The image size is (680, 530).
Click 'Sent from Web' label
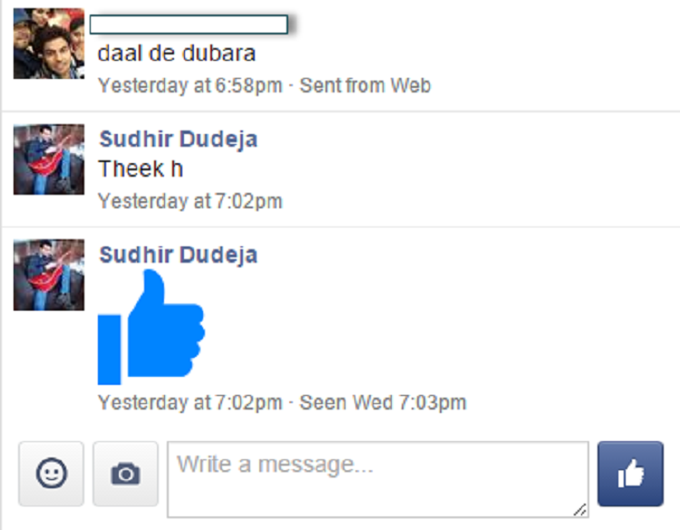pyautogui.click(x=365, y=85)
